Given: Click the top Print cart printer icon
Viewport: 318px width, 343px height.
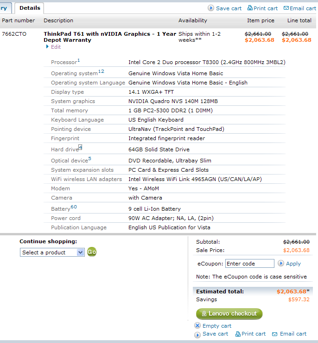Looking at the screenshot, I should (250, 8).
